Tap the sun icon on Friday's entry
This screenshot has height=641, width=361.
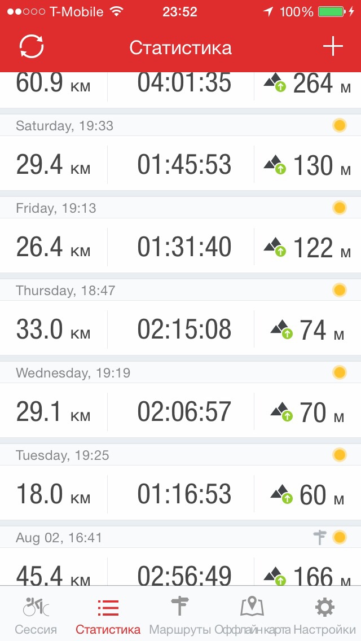click(339, 208)
